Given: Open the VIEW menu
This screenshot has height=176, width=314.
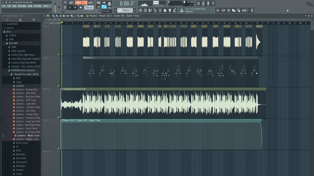Looking at the screenshot, I should (x=30, y=6).
